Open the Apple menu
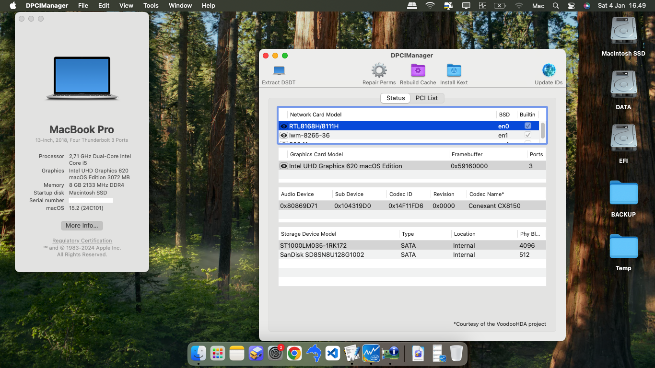655x368 pixels. pyautogui.click(x=13, y=6)
